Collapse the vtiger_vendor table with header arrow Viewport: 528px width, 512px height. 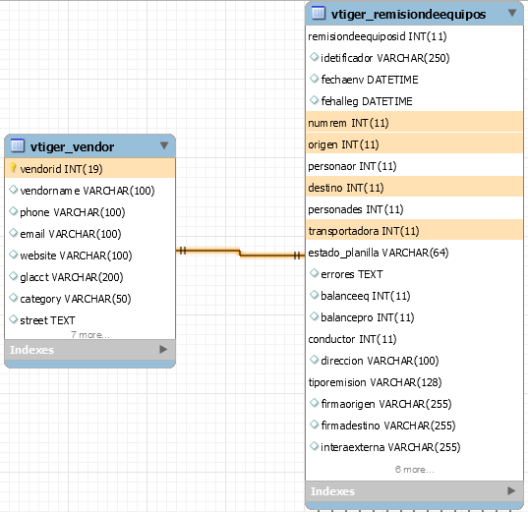click(x=164, y=145)
